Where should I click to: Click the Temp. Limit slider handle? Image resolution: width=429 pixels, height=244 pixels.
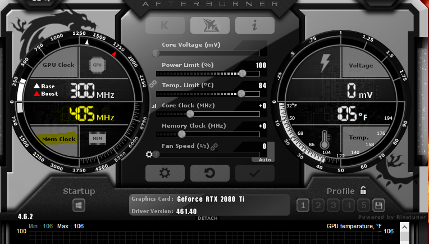click(x=241, y=94)
